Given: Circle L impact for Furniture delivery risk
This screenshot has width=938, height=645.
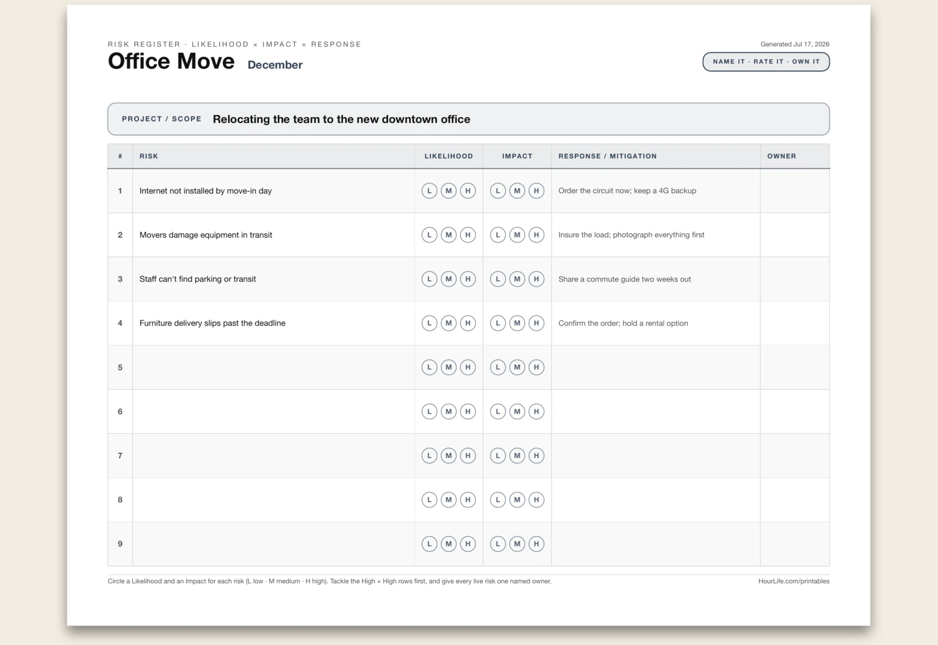Looking at the screenshot, I should [498, 323].
